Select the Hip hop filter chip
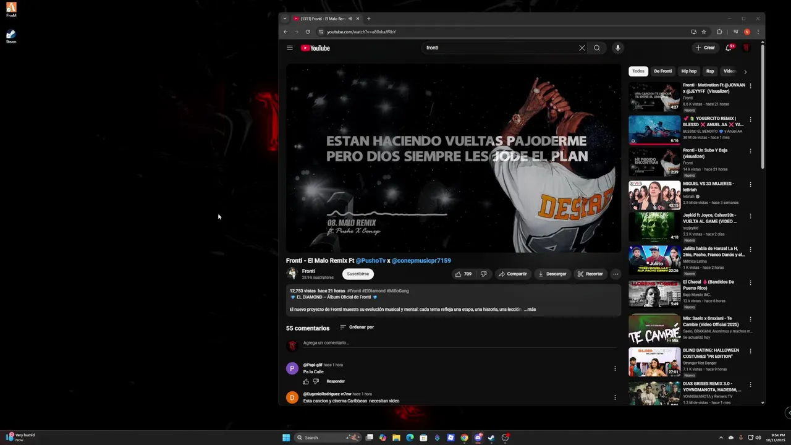This screenshot has width=791, height=445. click(689, 71)
